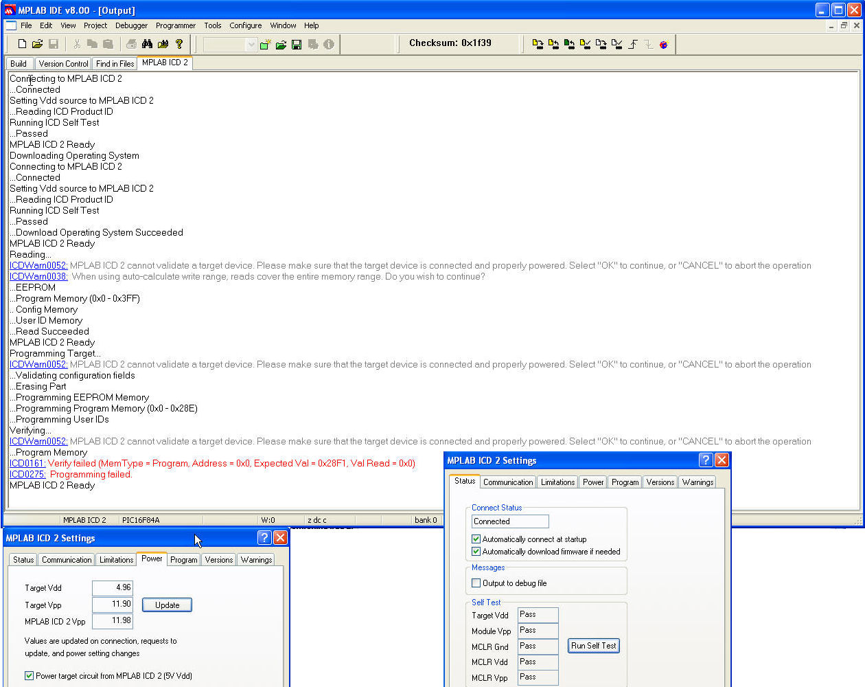
Task: Click the Open Project green folder icon
Action: [281, 44]
